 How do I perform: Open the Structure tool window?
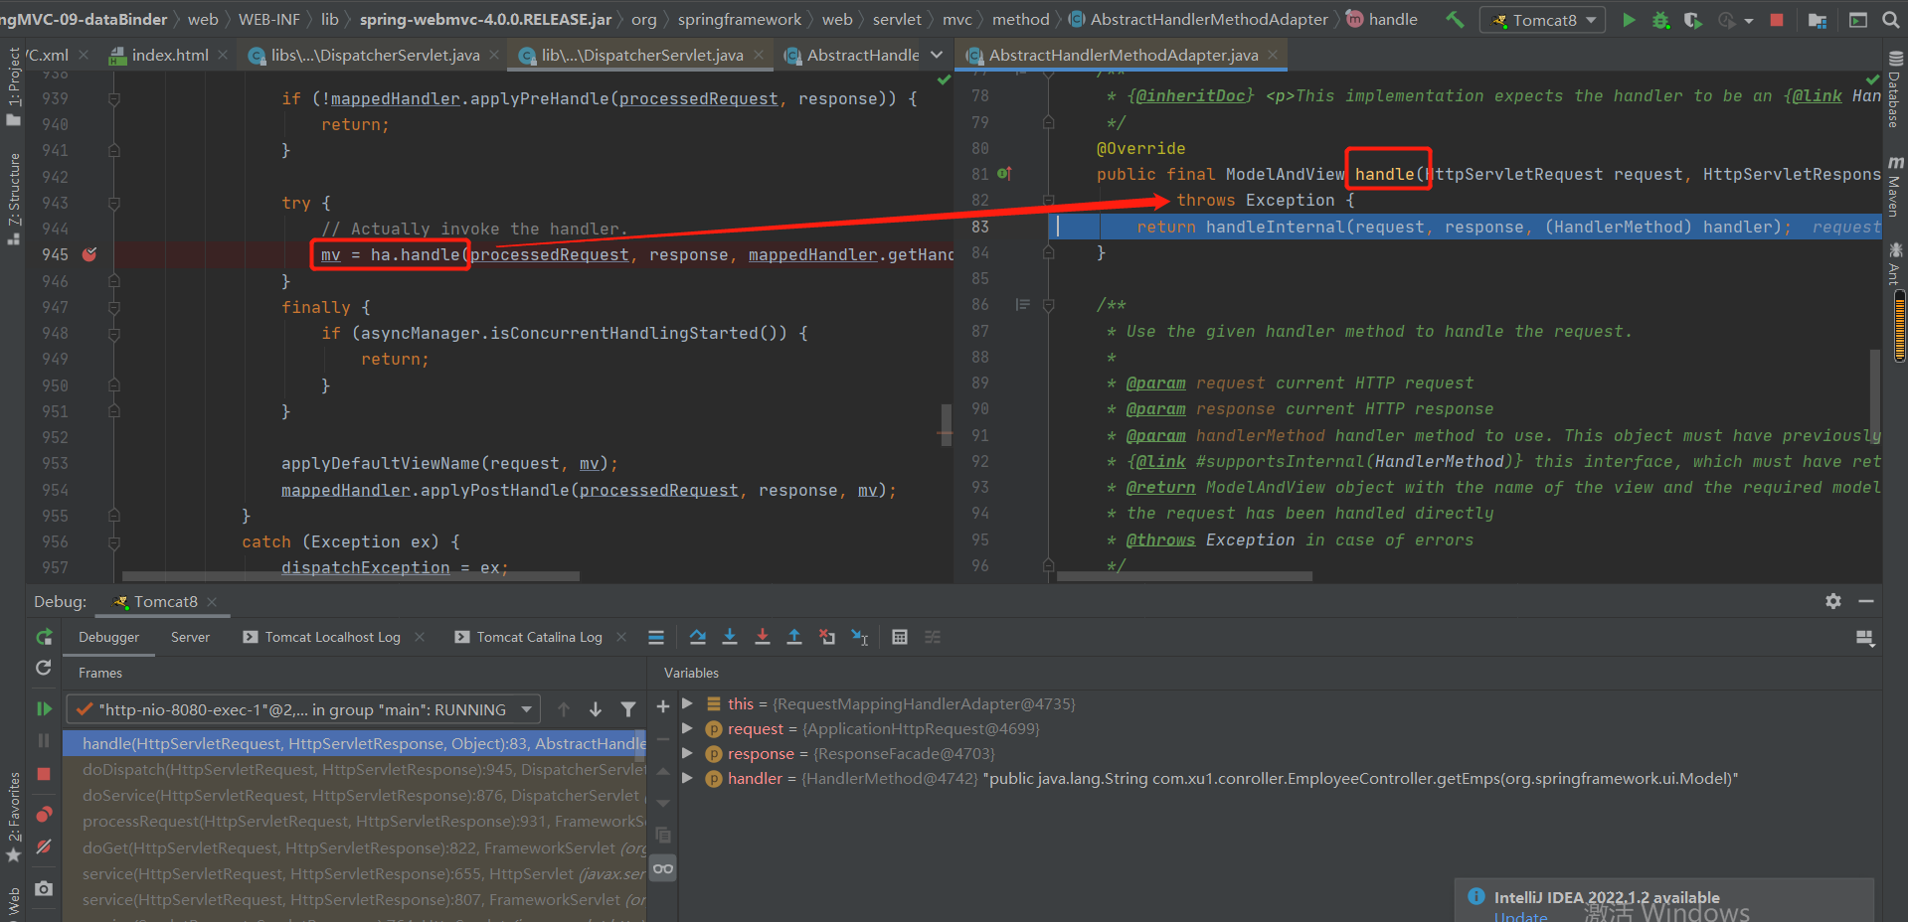tap(14, 199)
